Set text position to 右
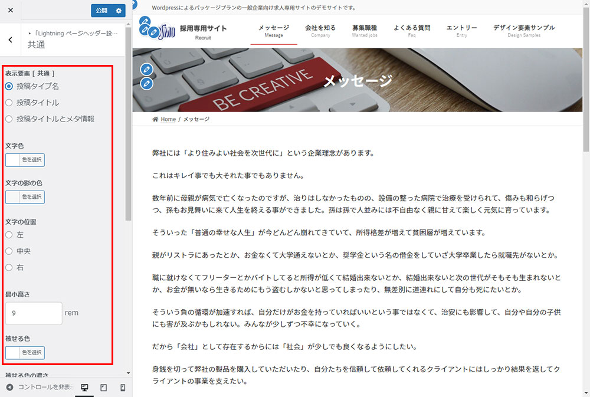 [9, 268]
